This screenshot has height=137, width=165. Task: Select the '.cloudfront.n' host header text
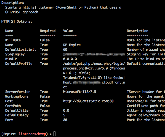click(113, 82)
